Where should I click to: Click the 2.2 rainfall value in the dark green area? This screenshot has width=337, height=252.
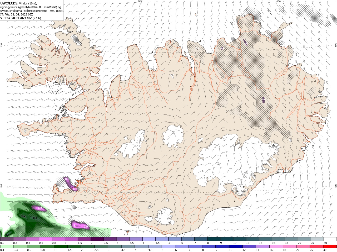(23, 216)
